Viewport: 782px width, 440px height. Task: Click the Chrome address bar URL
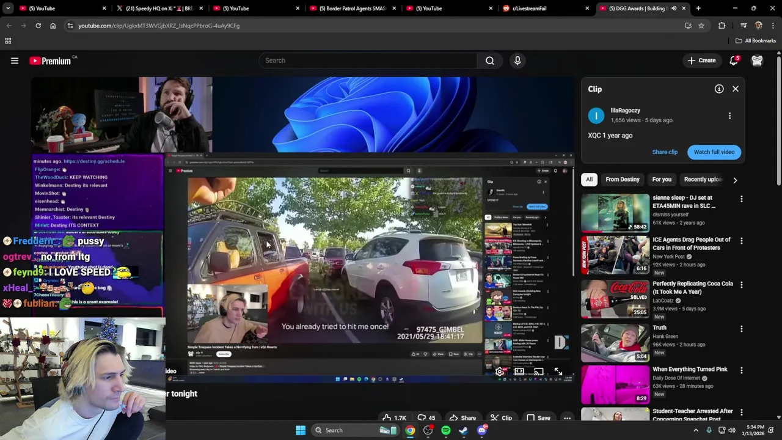pos(159,26)
